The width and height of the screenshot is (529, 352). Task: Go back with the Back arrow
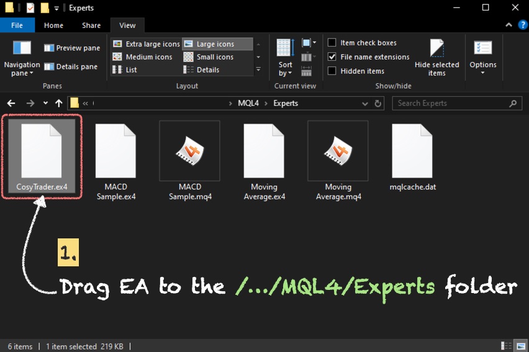click(11, 103)
